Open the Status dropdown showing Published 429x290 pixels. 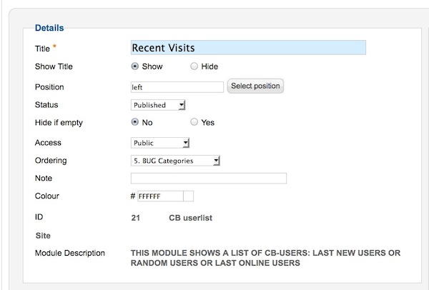click(x=158, y=105)
